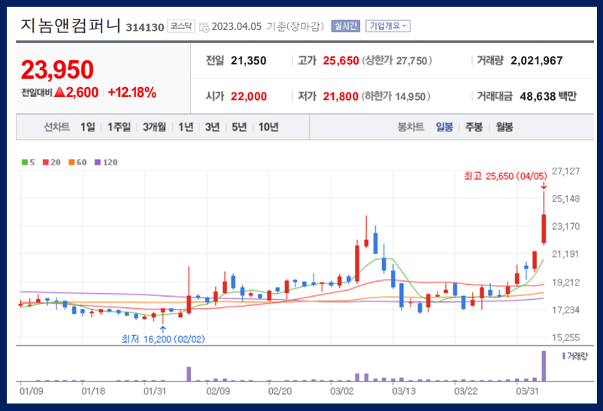Click the purple 120-day moving average swatch
This screenshot has width=603, height=411.
tap(98, 162)
